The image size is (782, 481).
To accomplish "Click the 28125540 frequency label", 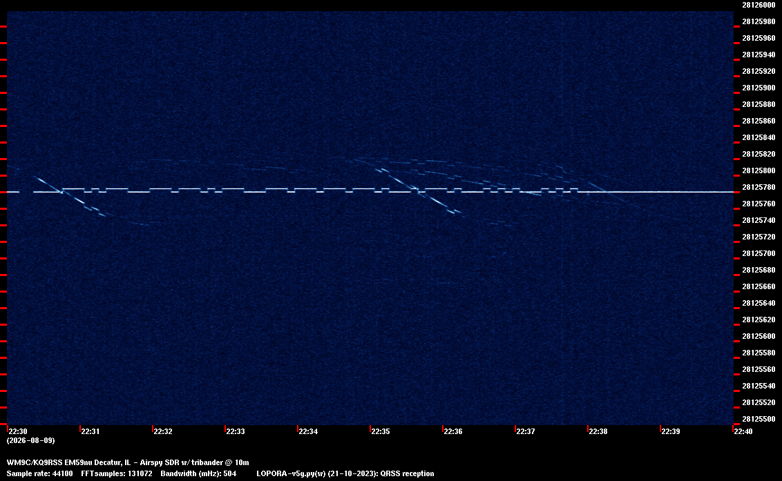I will 759,385.
